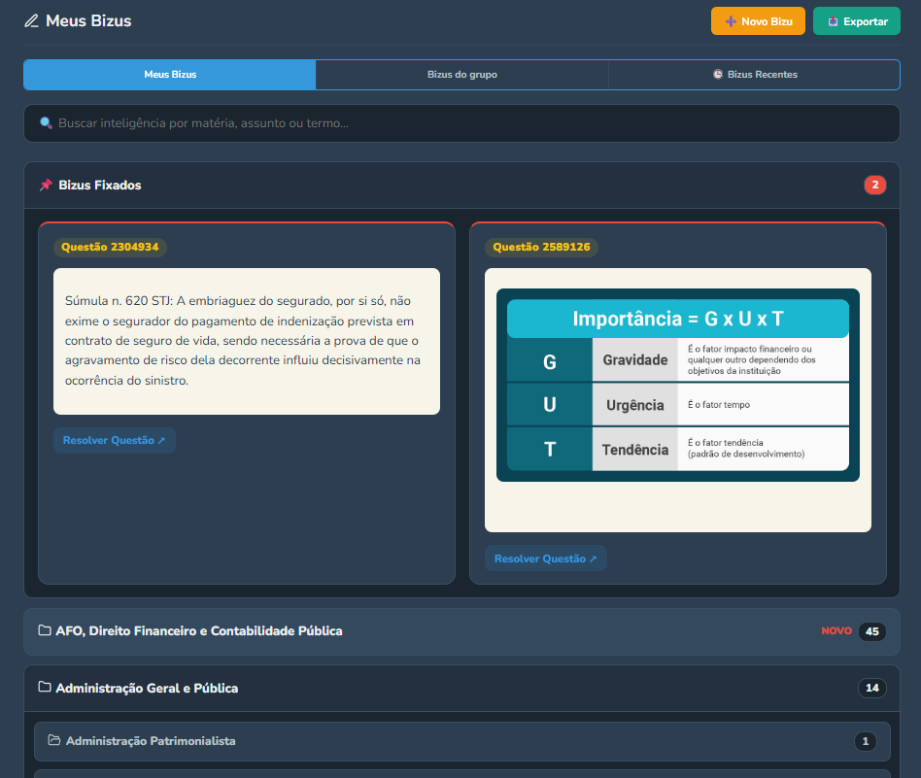Expand the Administração Patrimonialista subfolder
This screenshot has width=921, height=778.
pos(462,742)
